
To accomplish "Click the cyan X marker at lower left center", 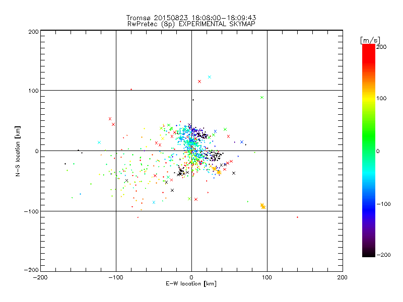I will tap(154, 202).
